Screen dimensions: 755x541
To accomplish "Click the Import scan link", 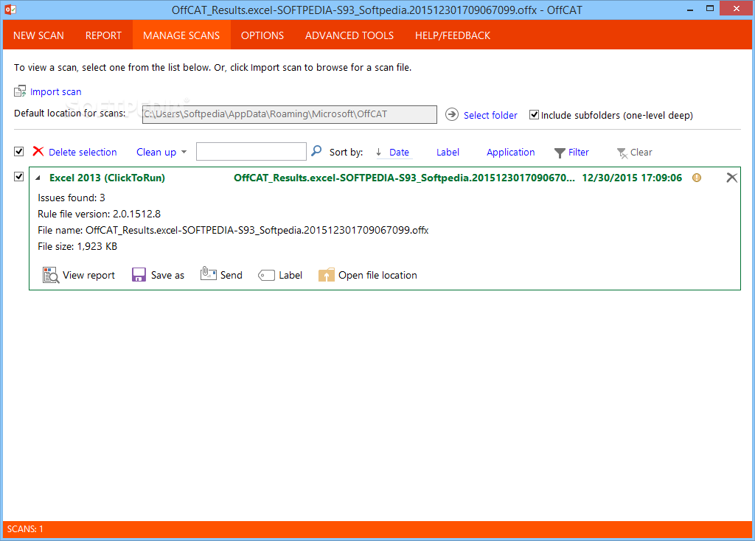I will click(56, 91).
